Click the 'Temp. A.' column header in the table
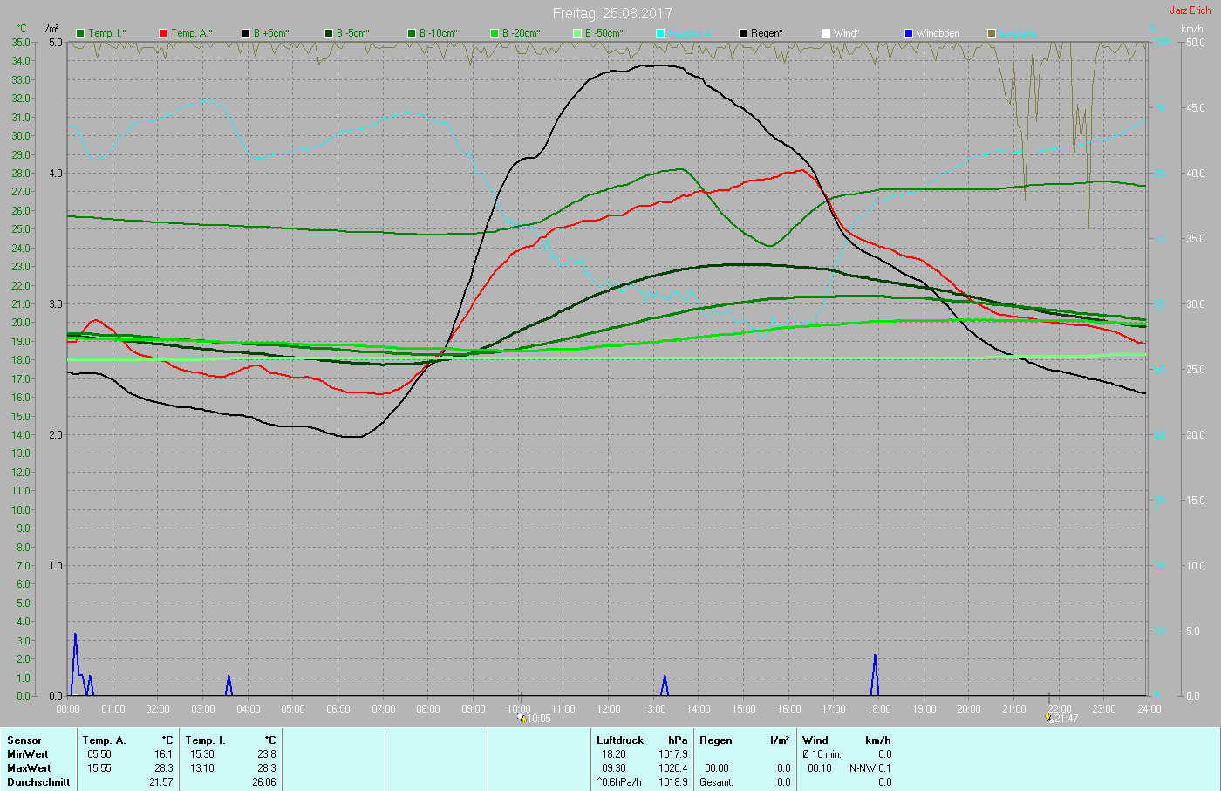 [105, 740]
